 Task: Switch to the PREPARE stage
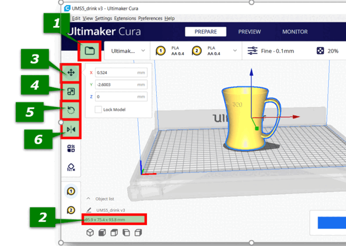click(x=206, y=32)
